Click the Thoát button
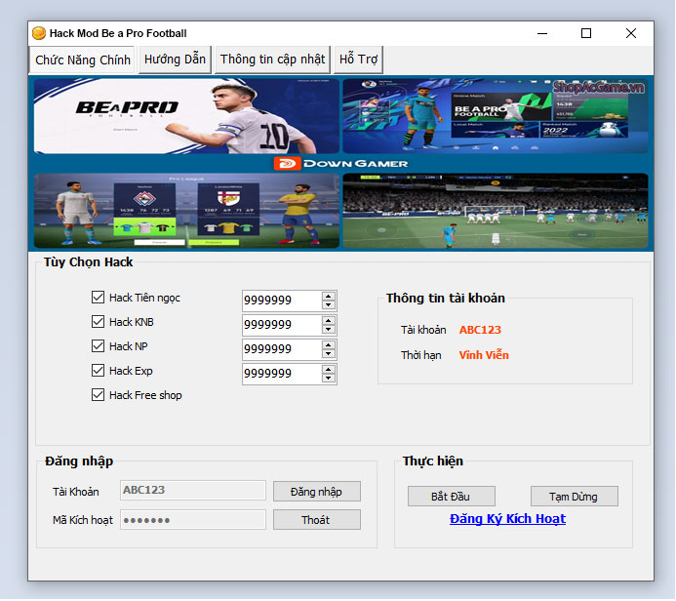The width and height of the screenshot is (676, 601). click(317, 520)
